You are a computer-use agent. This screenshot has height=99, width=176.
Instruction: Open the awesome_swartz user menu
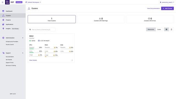[x=167, y=2]
